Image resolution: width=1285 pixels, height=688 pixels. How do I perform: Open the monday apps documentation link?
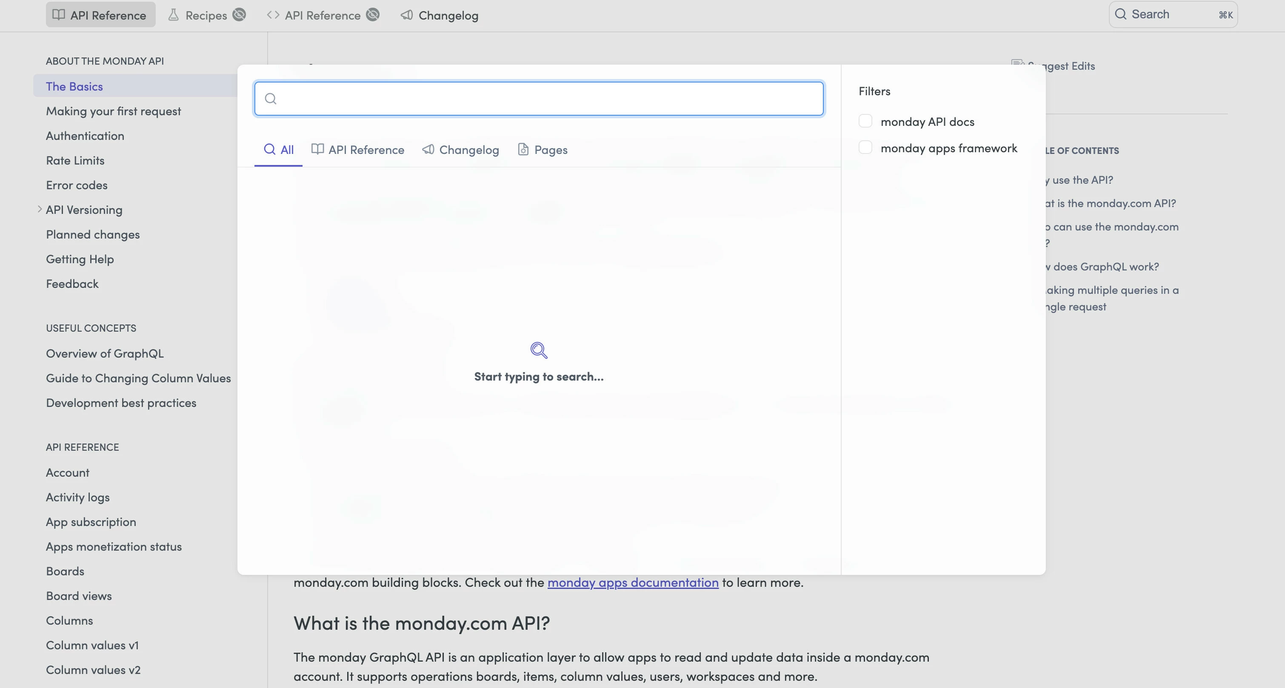633,582
